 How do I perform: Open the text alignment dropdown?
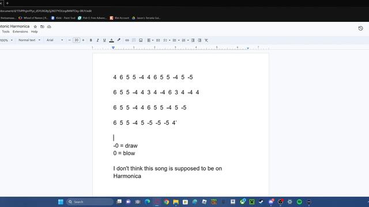[x=150, y=40]
